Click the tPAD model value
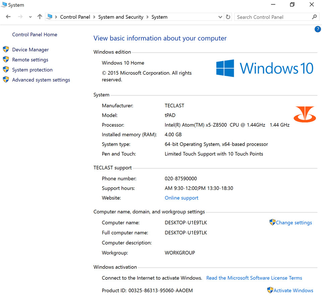The image size is (322, 305). click(170, 115)
